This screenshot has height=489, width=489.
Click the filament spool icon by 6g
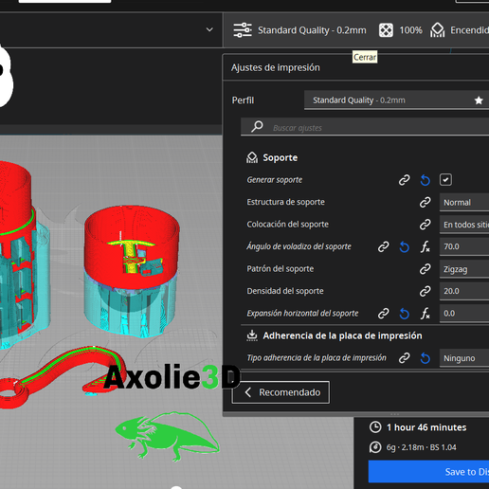point(375,447)
